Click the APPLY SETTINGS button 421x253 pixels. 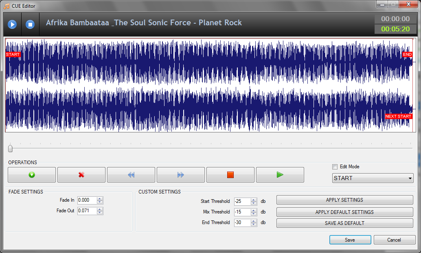point(345,200)
